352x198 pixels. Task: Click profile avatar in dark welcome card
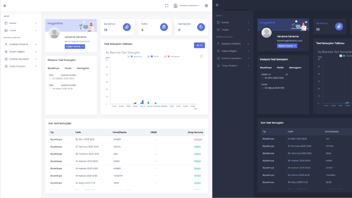pyautogui.click(x=266, y=32)
